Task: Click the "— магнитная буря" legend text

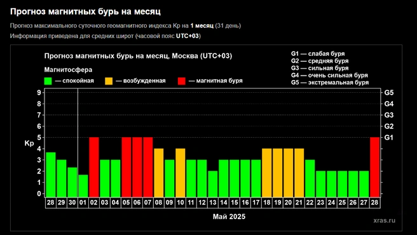Action: tap(215, 81)
